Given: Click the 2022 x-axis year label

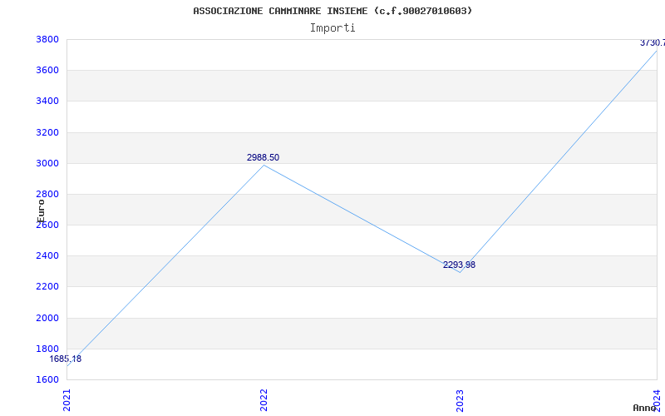Looking at the screenshot, I should coord(264,400).
